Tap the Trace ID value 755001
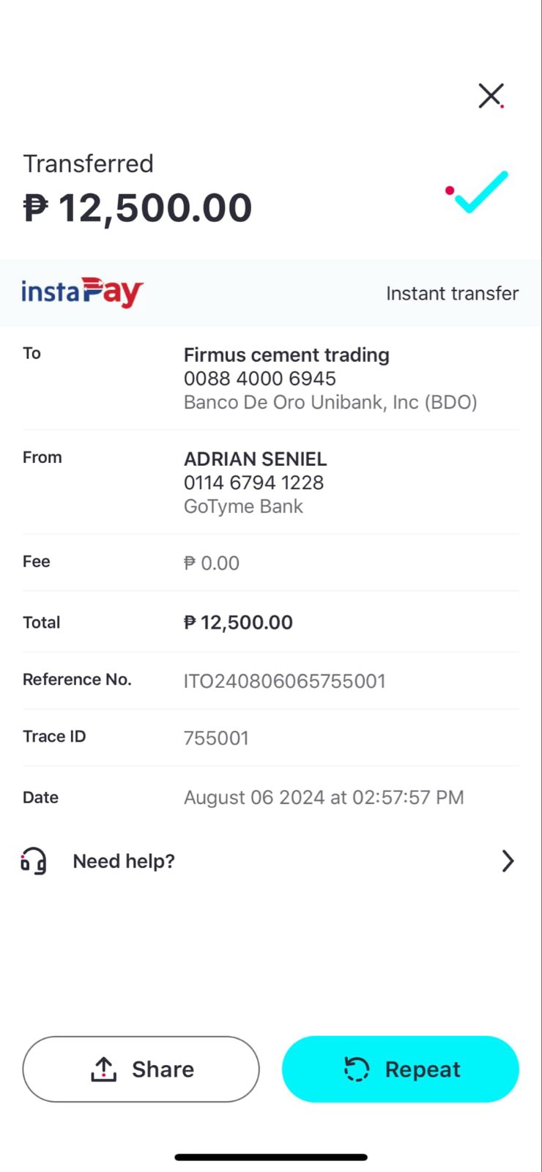This screenshot has height=1172, width=542. tap(216, 738)
